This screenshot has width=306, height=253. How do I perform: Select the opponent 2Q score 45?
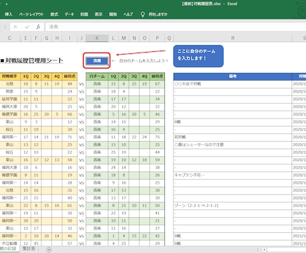36,243
